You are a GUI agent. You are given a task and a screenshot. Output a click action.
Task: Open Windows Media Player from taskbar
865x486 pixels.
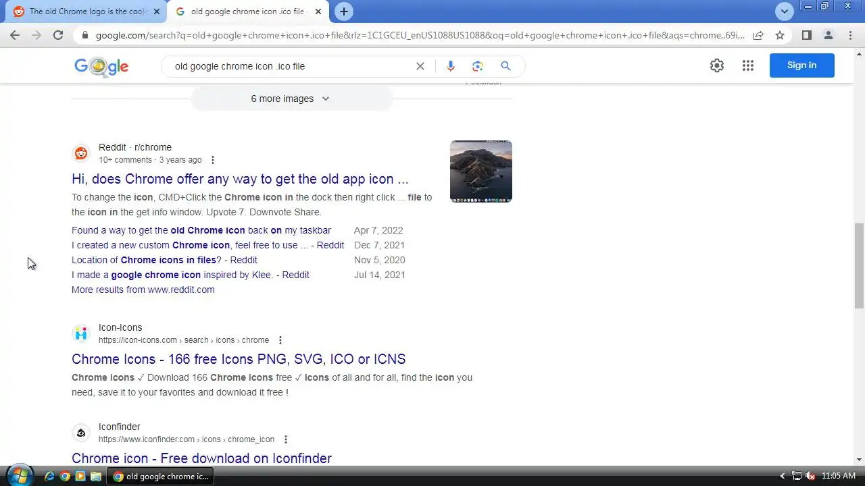(80, 476)
